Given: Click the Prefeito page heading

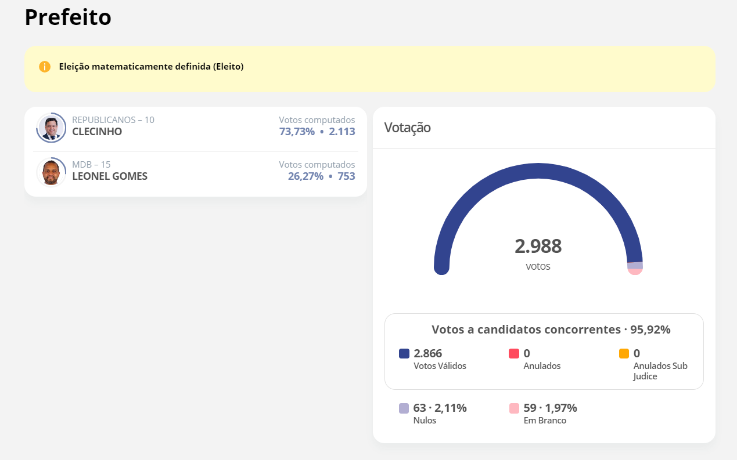Looking at the screenshot, I should (68, 17).
